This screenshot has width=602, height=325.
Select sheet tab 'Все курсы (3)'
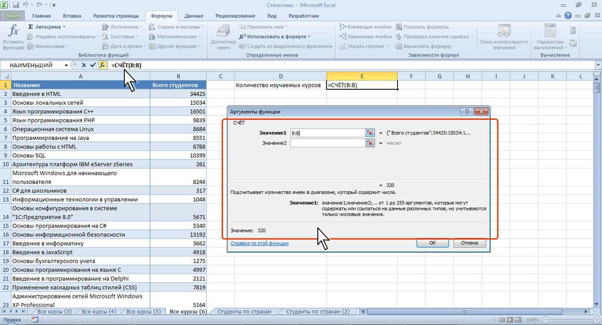pos(54,311)
